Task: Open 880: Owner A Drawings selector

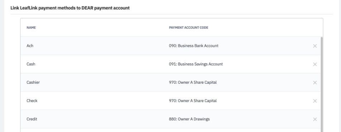Action: 189,119
